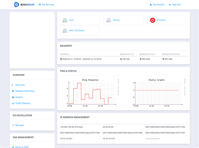Click the Boot server icon

pos(65,20)
